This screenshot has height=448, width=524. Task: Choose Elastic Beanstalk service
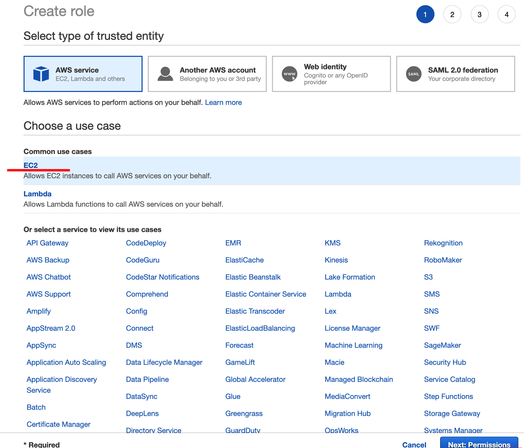[x=253, y=277]
